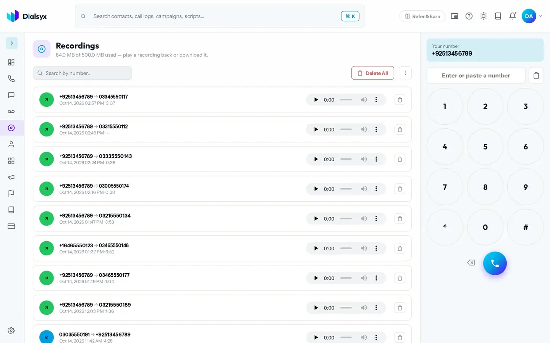This screenshot has width=550, height=343.
Task: Open settings gear in sidebar
Action: pos(11,330)
